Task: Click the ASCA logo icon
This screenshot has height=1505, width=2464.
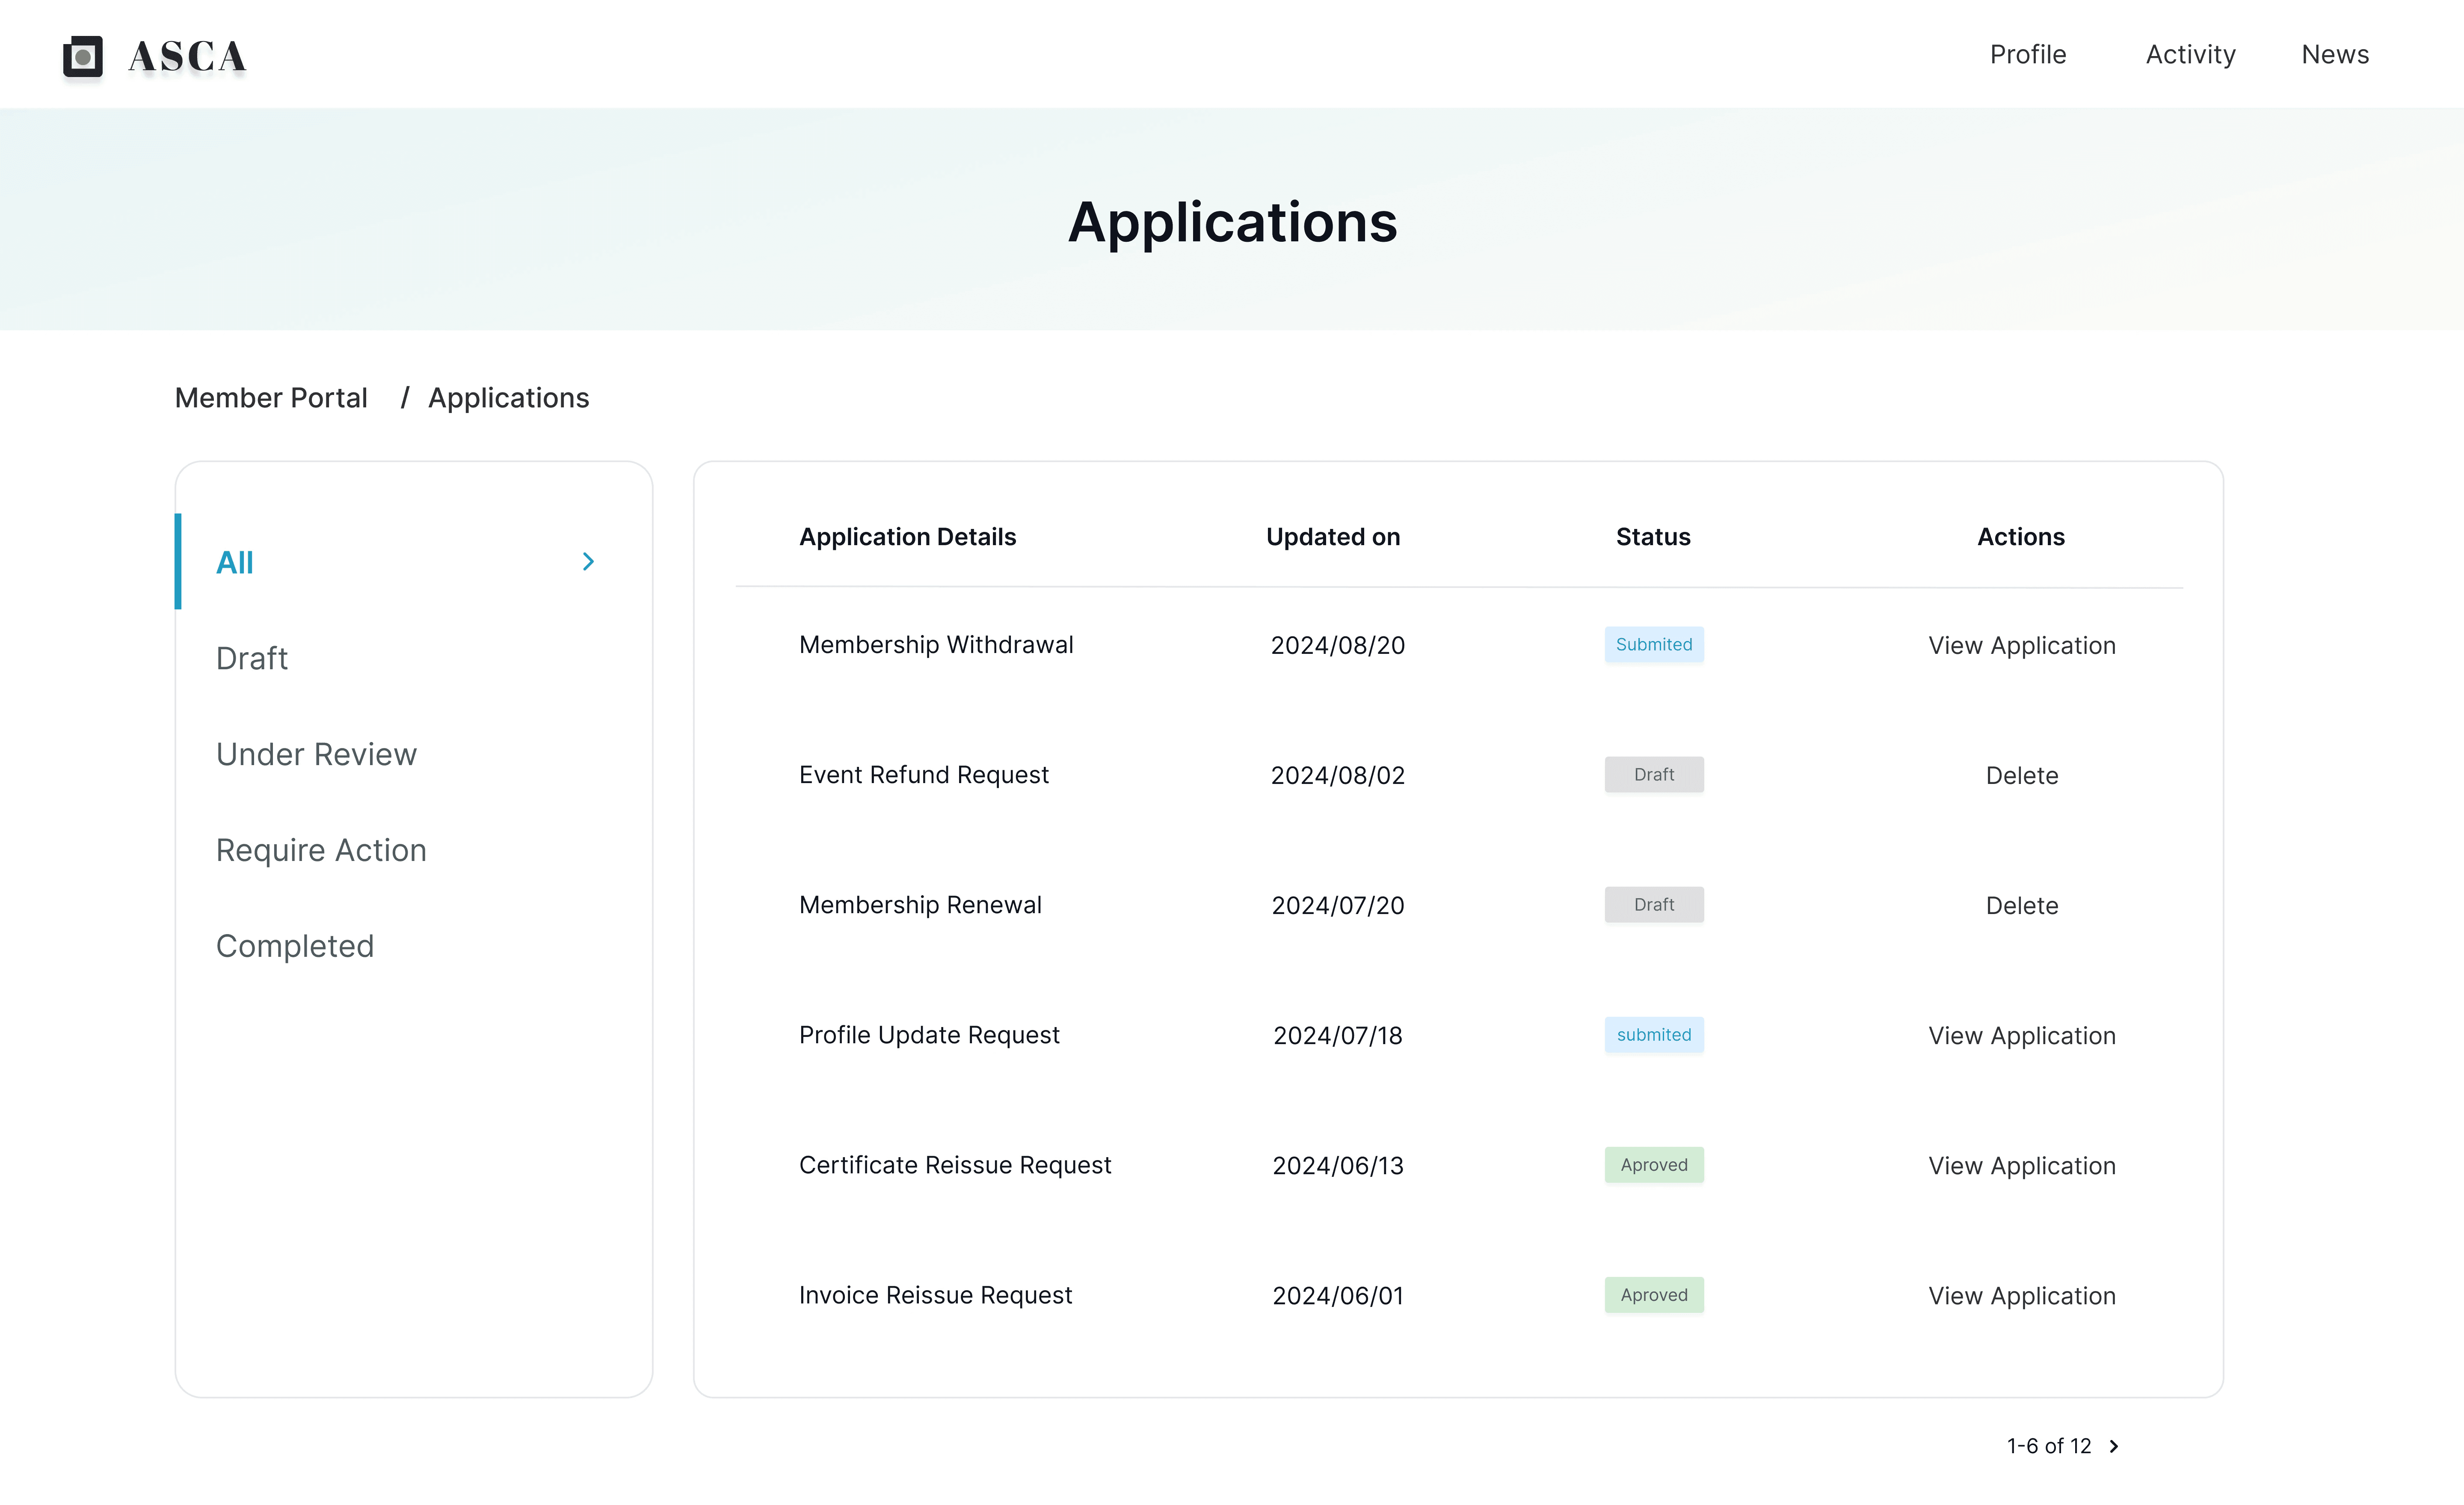Action: (83, 56)
